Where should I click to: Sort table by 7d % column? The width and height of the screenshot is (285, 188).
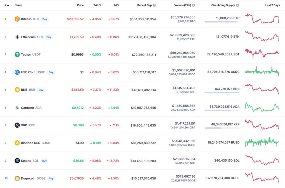point(116,5)
